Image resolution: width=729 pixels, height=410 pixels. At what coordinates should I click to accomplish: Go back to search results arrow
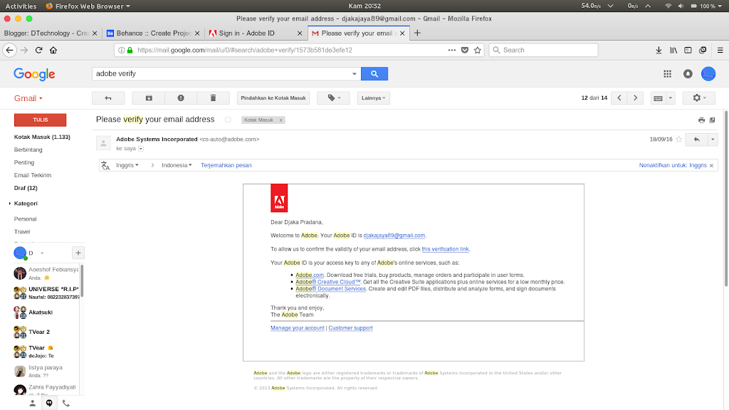click(108, 98)
